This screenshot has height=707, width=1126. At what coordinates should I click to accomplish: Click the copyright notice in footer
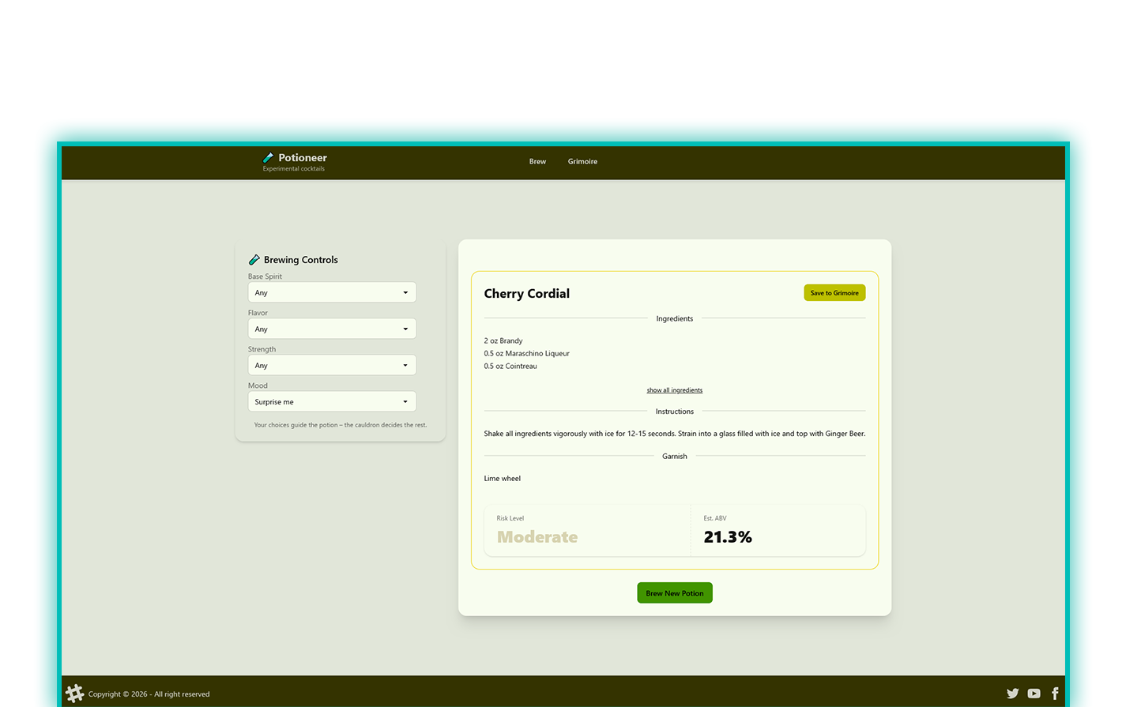(149, 694)
